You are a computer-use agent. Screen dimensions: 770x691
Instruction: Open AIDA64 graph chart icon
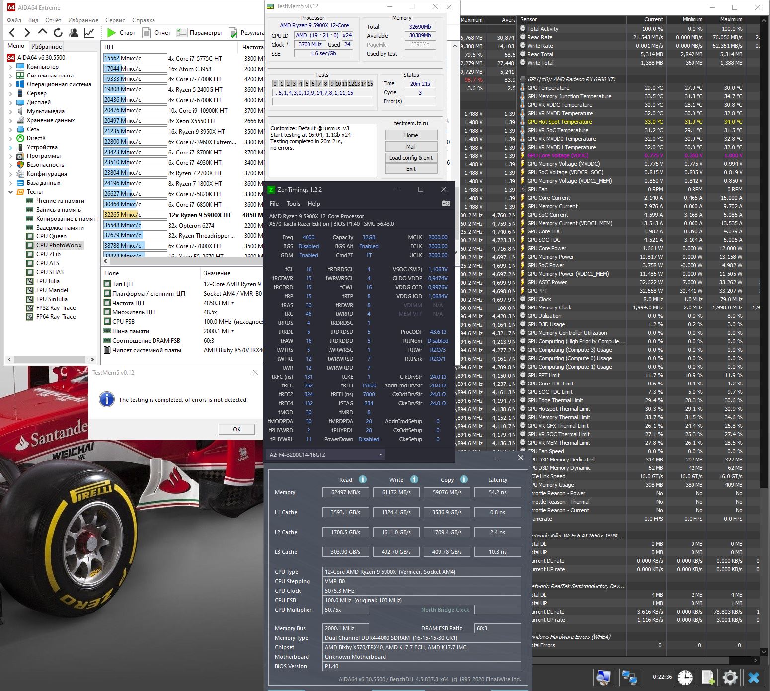(x=89, y=33)
